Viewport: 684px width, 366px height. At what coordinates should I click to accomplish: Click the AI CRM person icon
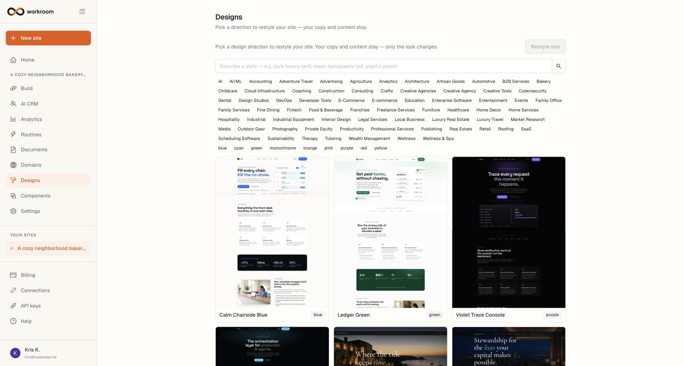[x=14, y=104]
